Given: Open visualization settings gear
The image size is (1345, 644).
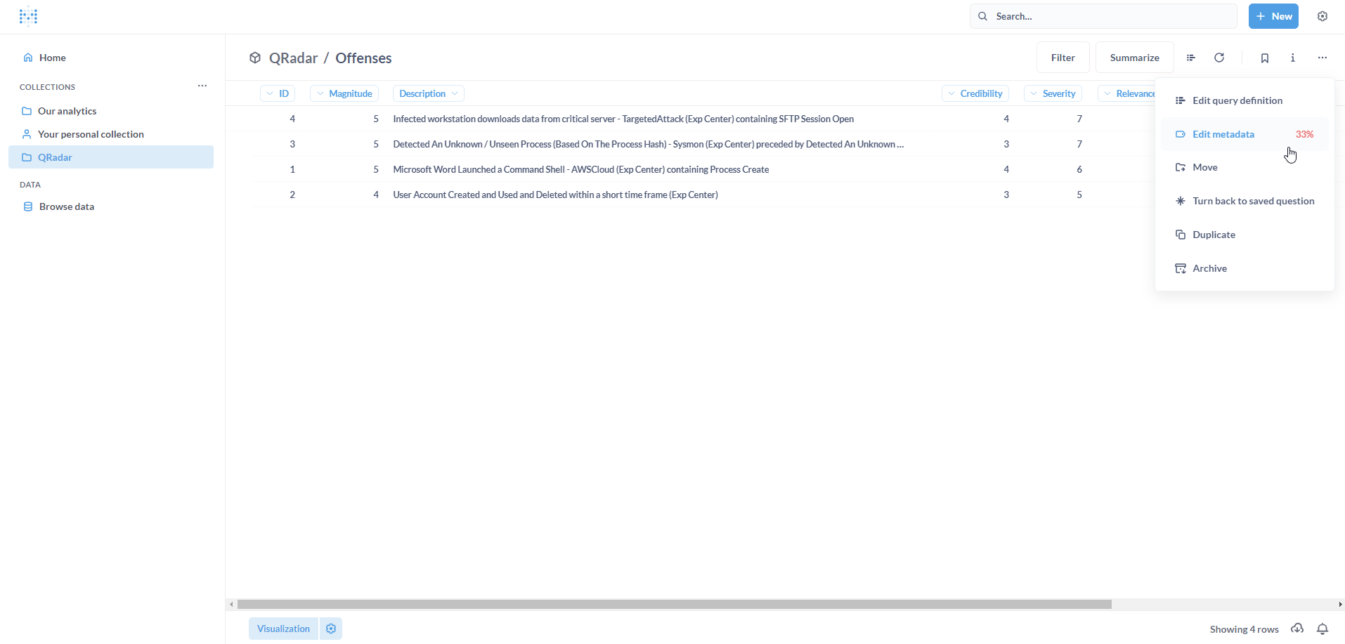Looking at the screenshot, I should [x=331, y=629].
